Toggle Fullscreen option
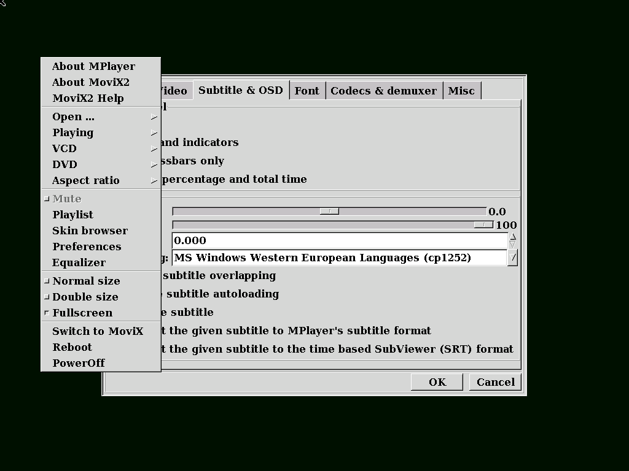Image resolution: width=629 pixels, height=471 pixels. pyautogui.click(x=101, y=313)
